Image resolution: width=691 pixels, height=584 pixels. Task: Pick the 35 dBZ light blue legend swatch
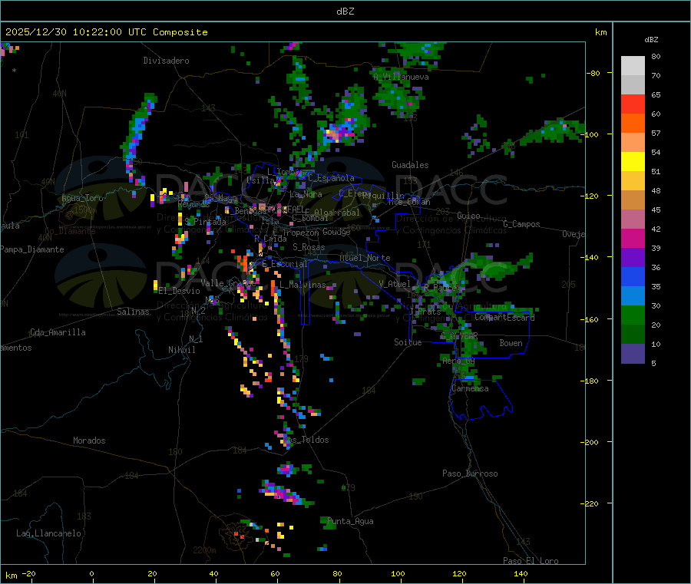click(633, 296)
